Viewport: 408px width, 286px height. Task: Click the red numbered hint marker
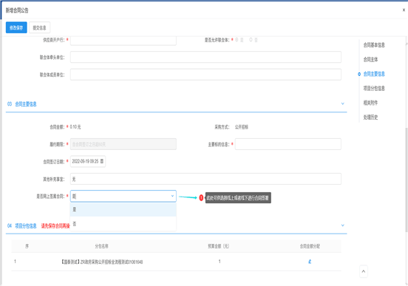coord(201,198)
